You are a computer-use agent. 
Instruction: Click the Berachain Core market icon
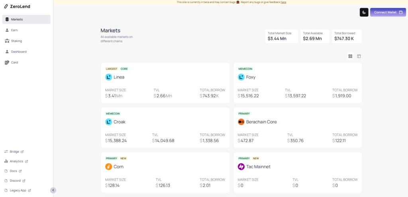click(241, 122)
